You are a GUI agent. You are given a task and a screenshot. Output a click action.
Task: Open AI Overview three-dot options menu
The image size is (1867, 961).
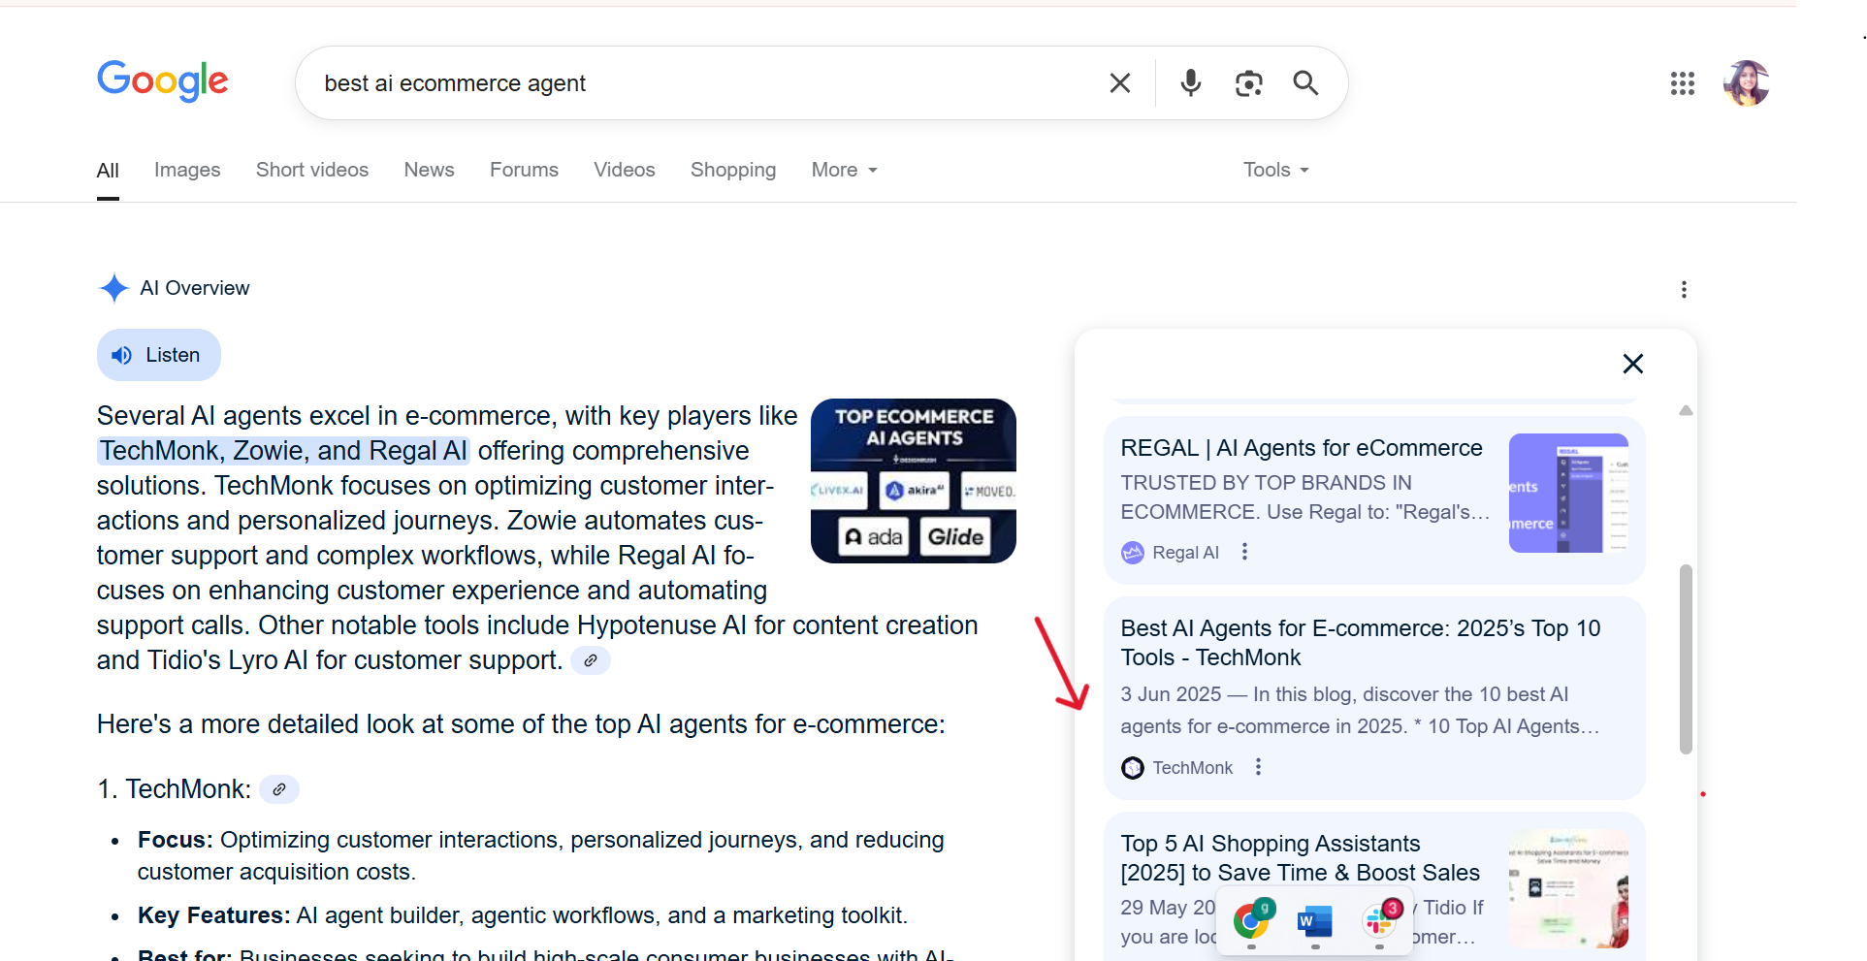(x=1684, y=289)
